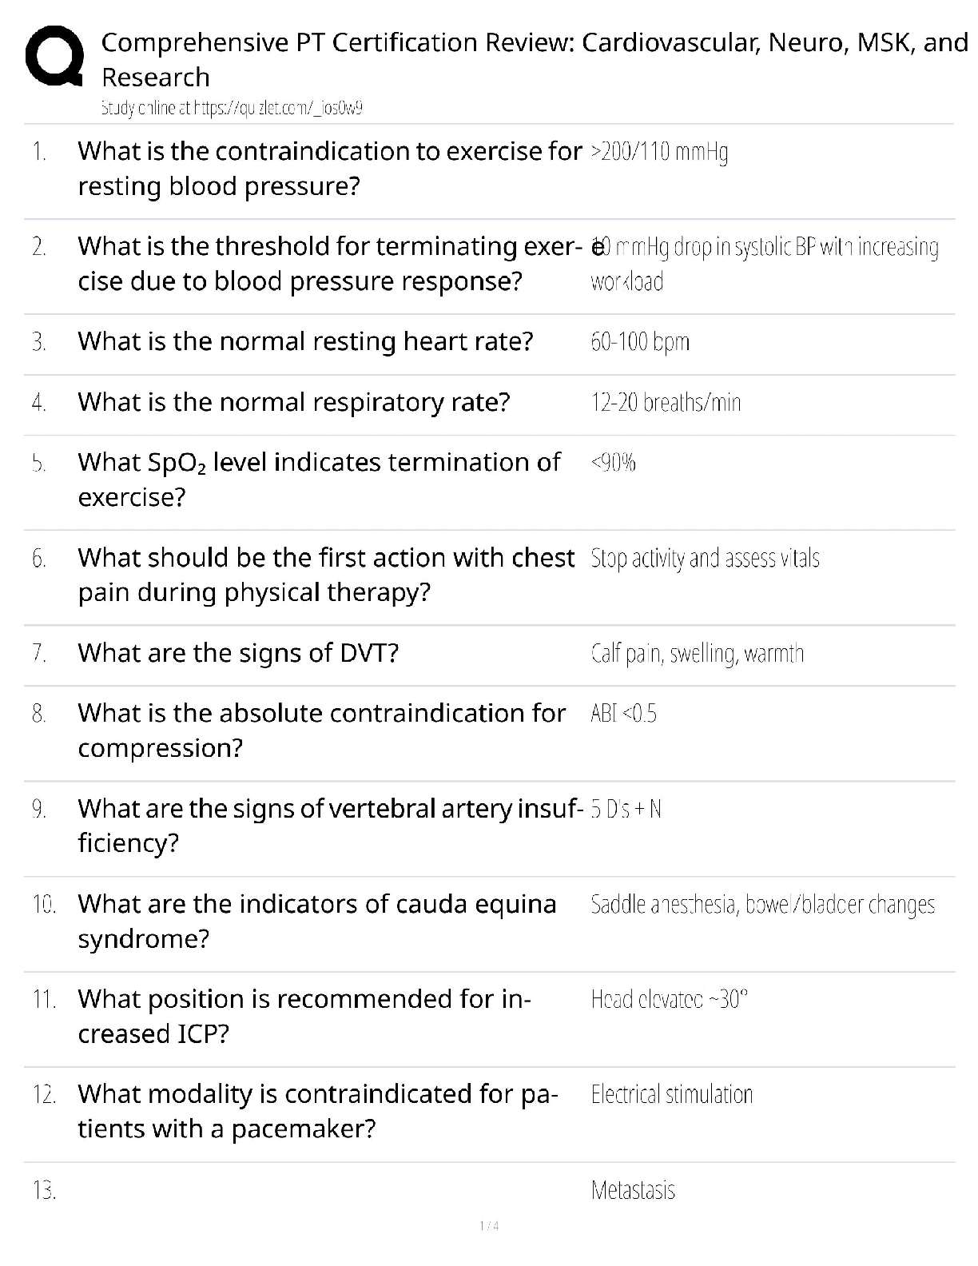Screen dimensions: 978x1266
Task: Select the Head elevated ~30° answer
Action: point(669,999)
